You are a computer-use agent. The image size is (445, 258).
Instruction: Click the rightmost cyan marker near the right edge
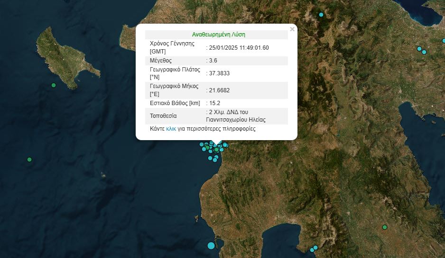[x=424, y=52]
